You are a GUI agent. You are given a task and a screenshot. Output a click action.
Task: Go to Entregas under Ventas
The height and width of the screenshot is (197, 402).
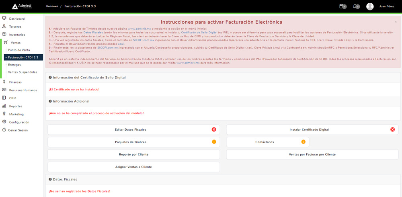pyautogui.click(x=14, y=65)
